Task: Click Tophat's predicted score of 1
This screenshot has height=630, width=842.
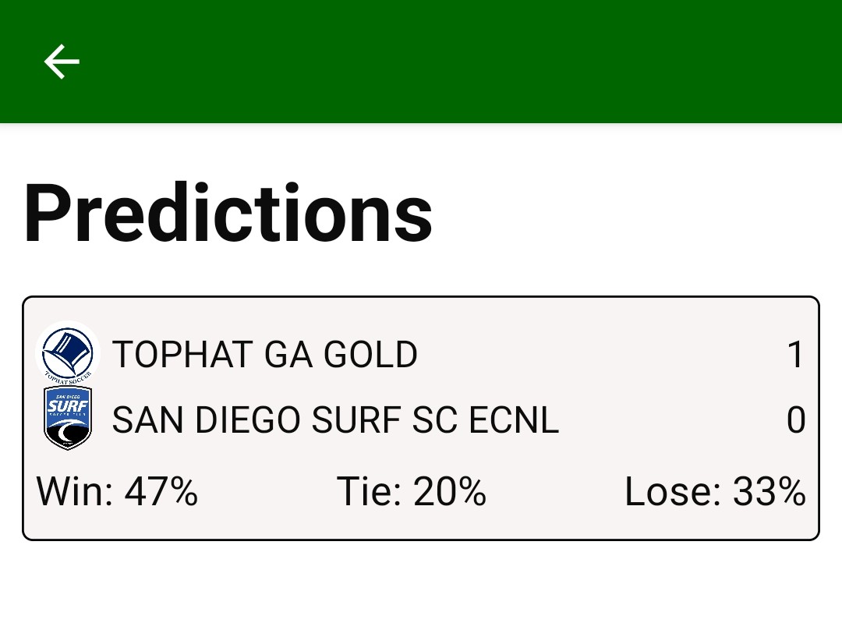Action: 795,355
